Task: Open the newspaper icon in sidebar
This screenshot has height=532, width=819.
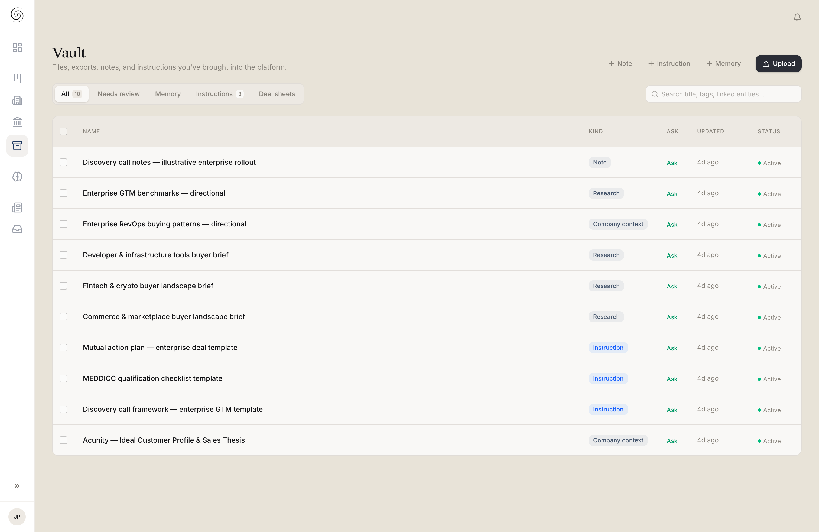Action: pos(17,207)
